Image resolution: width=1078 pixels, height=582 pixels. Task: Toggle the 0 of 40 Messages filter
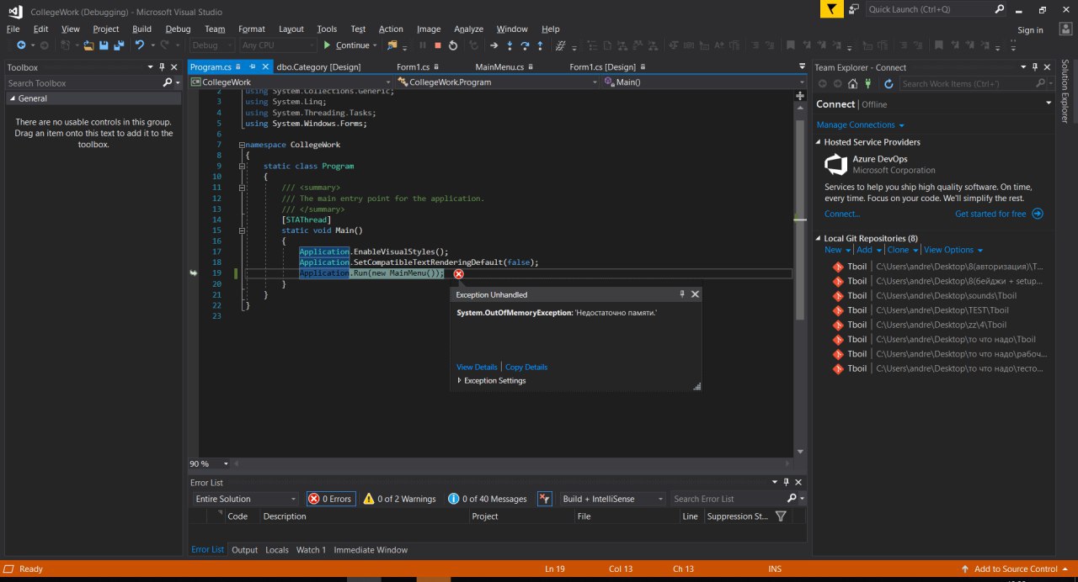488,499
